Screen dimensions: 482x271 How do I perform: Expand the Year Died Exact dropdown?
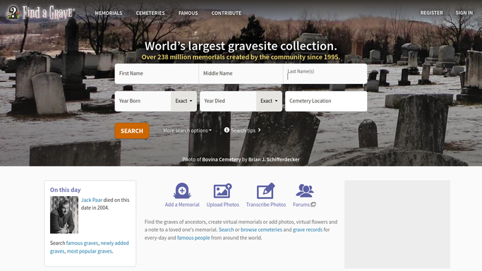269,101
